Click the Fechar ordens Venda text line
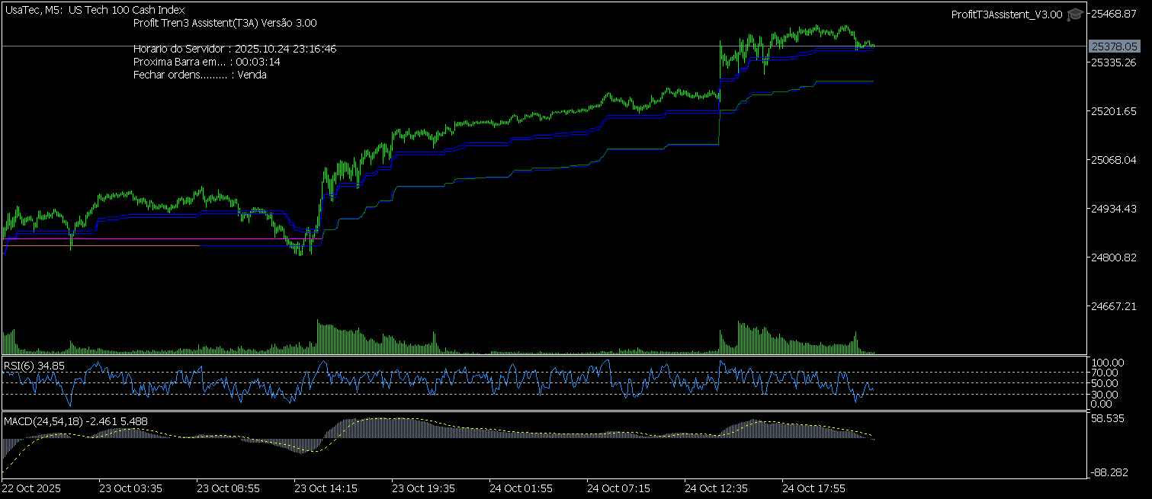The width and height of the screenshot is (1152, 499). click(200, 75)
